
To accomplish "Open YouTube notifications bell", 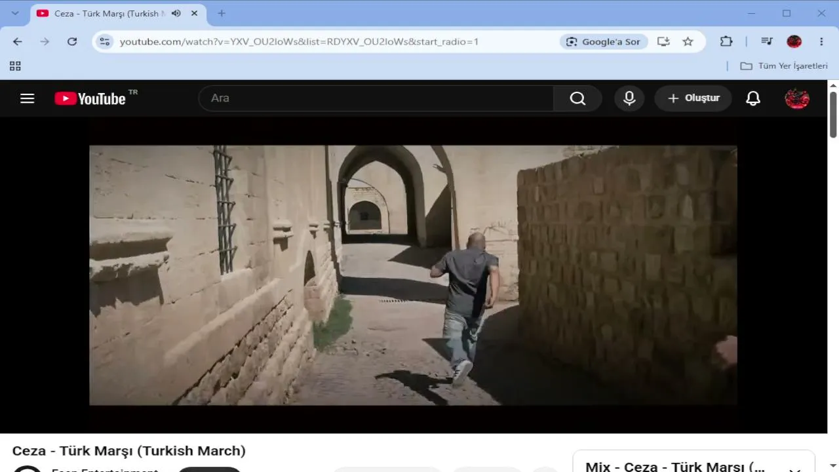I will point(753,98).
